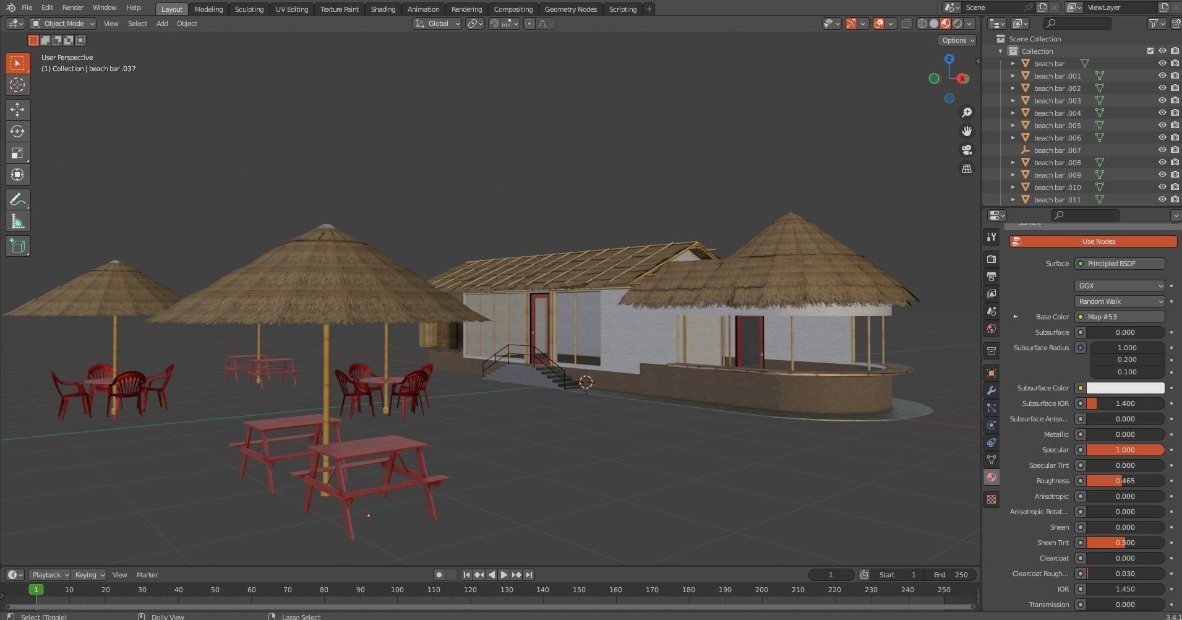Open the Keying dropdown
Screen dimensions: 1182x620
(90, 575)
